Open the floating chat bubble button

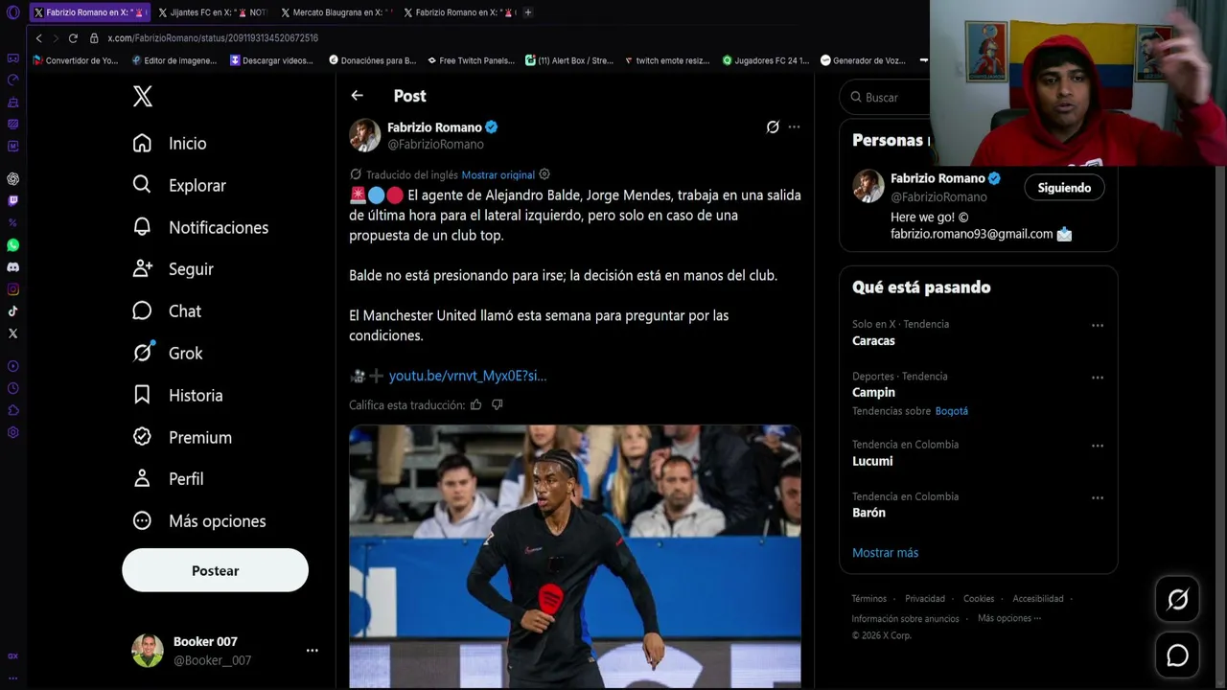point(1177,655)
